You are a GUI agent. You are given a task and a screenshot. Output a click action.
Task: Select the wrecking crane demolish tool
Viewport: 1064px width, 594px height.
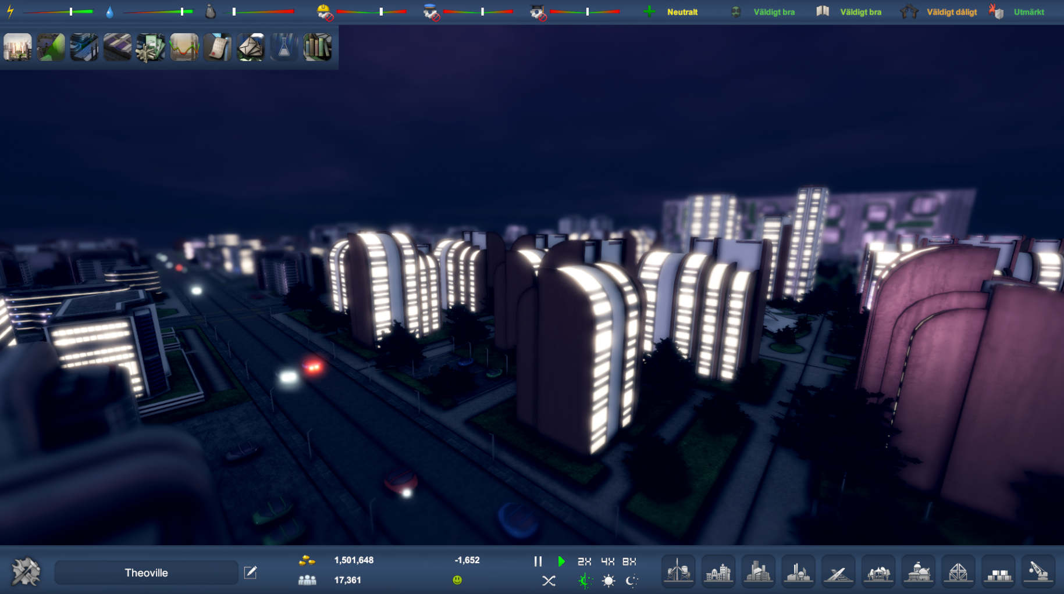(1038, 570)
